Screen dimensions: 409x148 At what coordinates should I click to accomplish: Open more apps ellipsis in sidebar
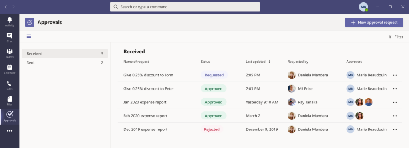point(10,131)
